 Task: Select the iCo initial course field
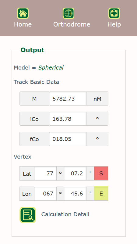tap(68, 119)
